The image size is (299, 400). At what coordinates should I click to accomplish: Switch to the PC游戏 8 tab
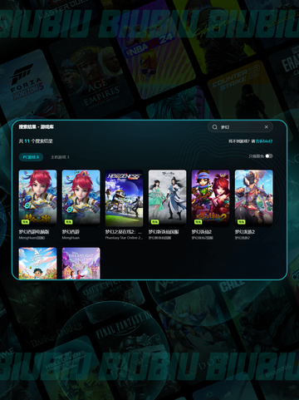(31, 157)
